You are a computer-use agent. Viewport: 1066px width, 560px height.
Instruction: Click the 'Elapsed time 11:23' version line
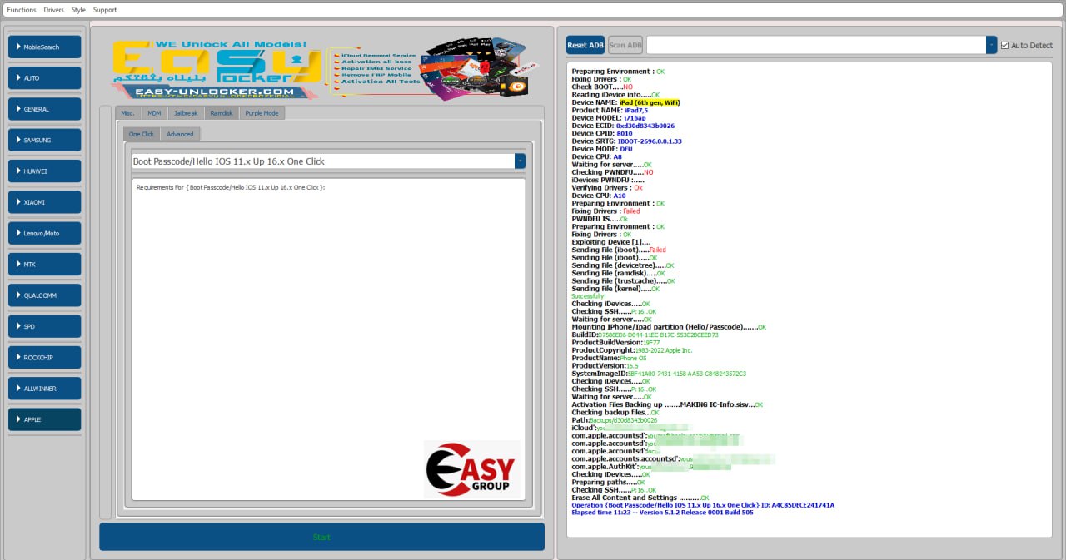662,513
